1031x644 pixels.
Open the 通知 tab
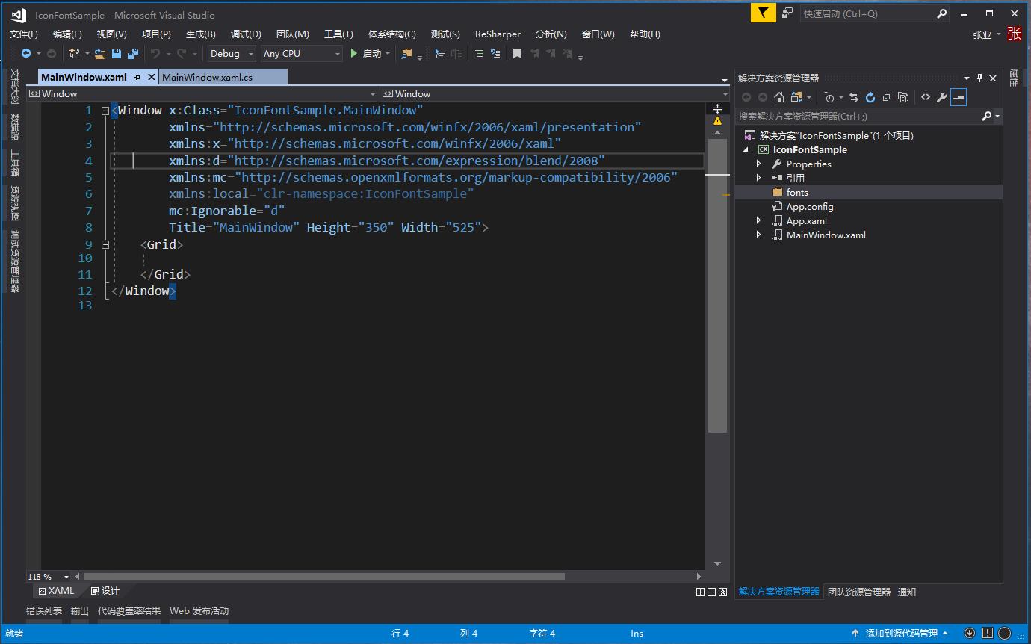pos(907,592)
